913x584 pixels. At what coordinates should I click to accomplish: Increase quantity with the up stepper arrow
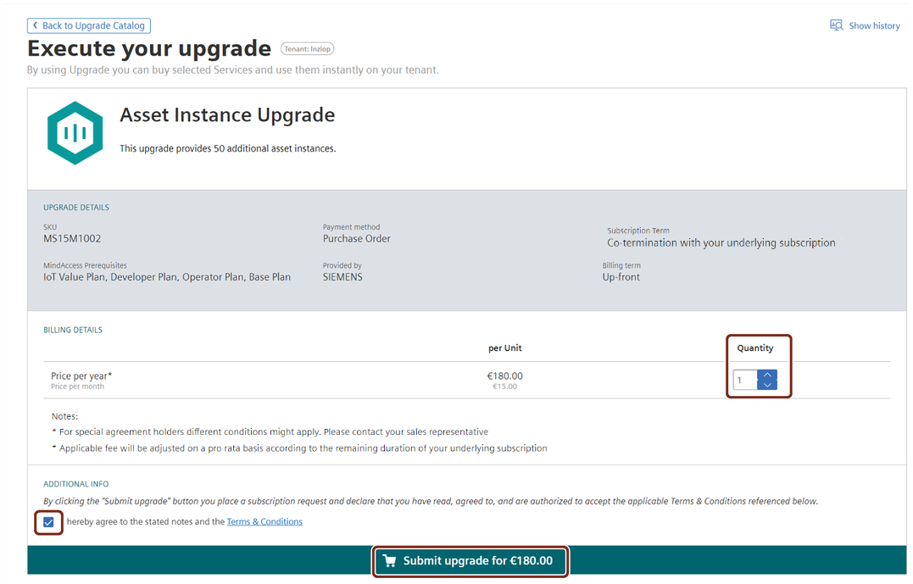(767, 375)
